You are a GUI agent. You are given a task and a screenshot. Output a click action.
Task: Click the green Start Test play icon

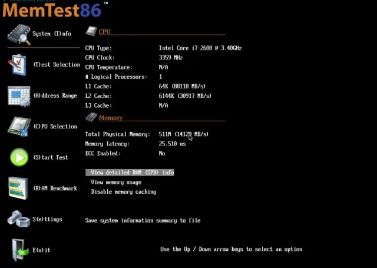point(19,157)
